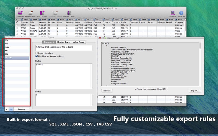Click the TH country cell
The image size is (218, 136).
coord(107,100)
